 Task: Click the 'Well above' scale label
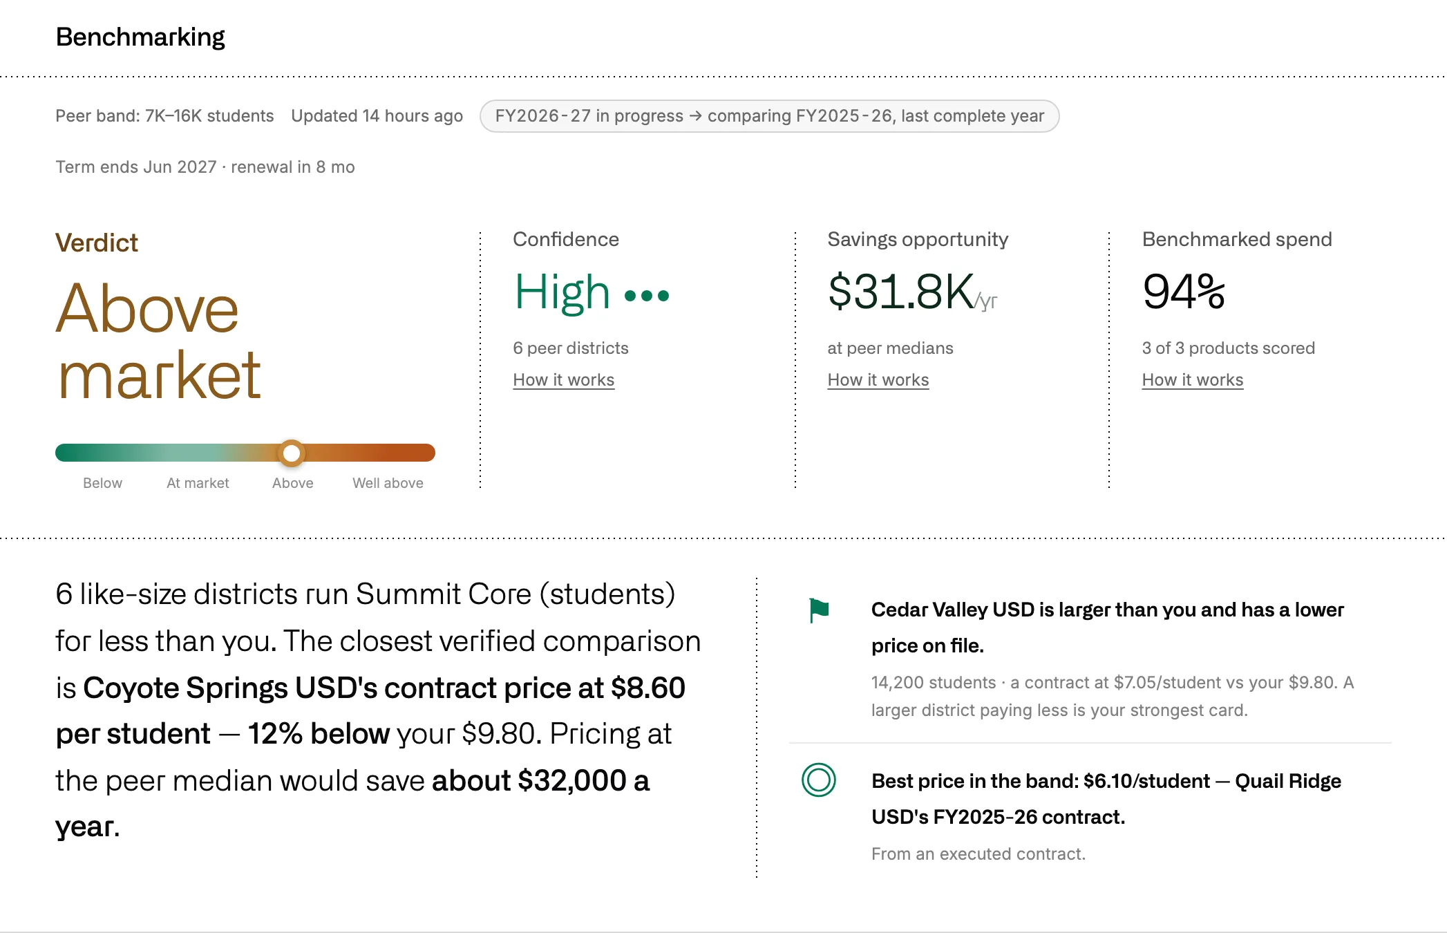[x=388, y=483]
